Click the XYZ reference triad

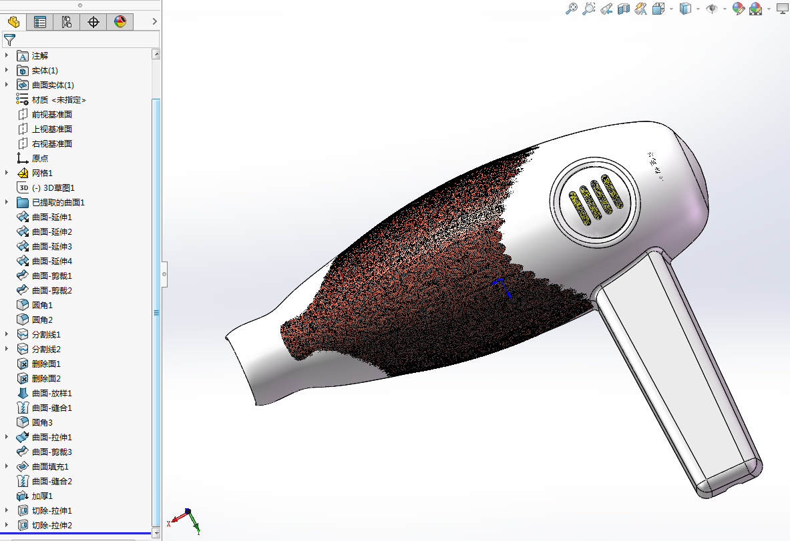point(184,520)
